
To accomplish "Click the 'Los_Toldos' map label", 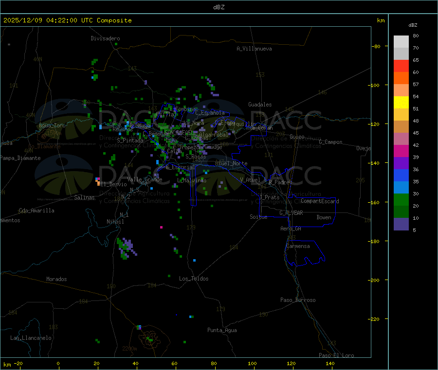I will click(x=194, y=279).
